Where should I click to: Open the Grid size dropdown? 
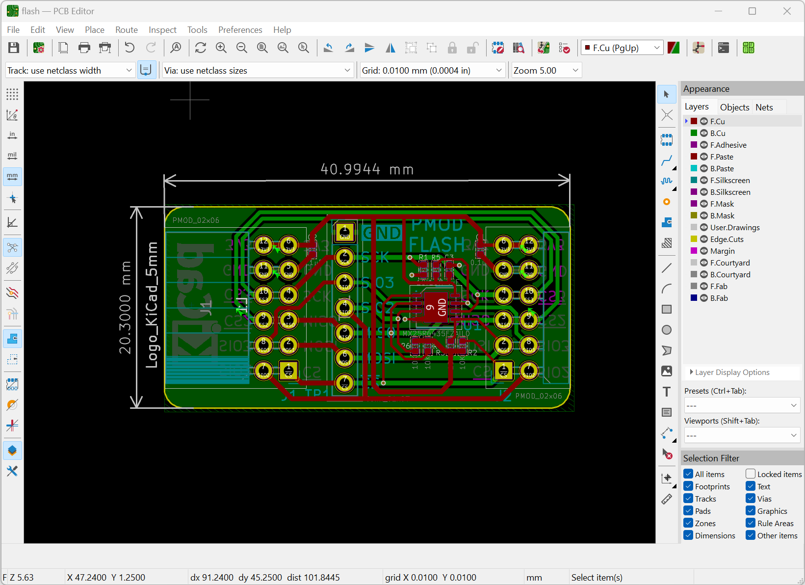[432, 71]
